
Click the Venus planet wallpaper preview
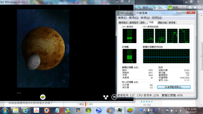(x=43, y=48)
